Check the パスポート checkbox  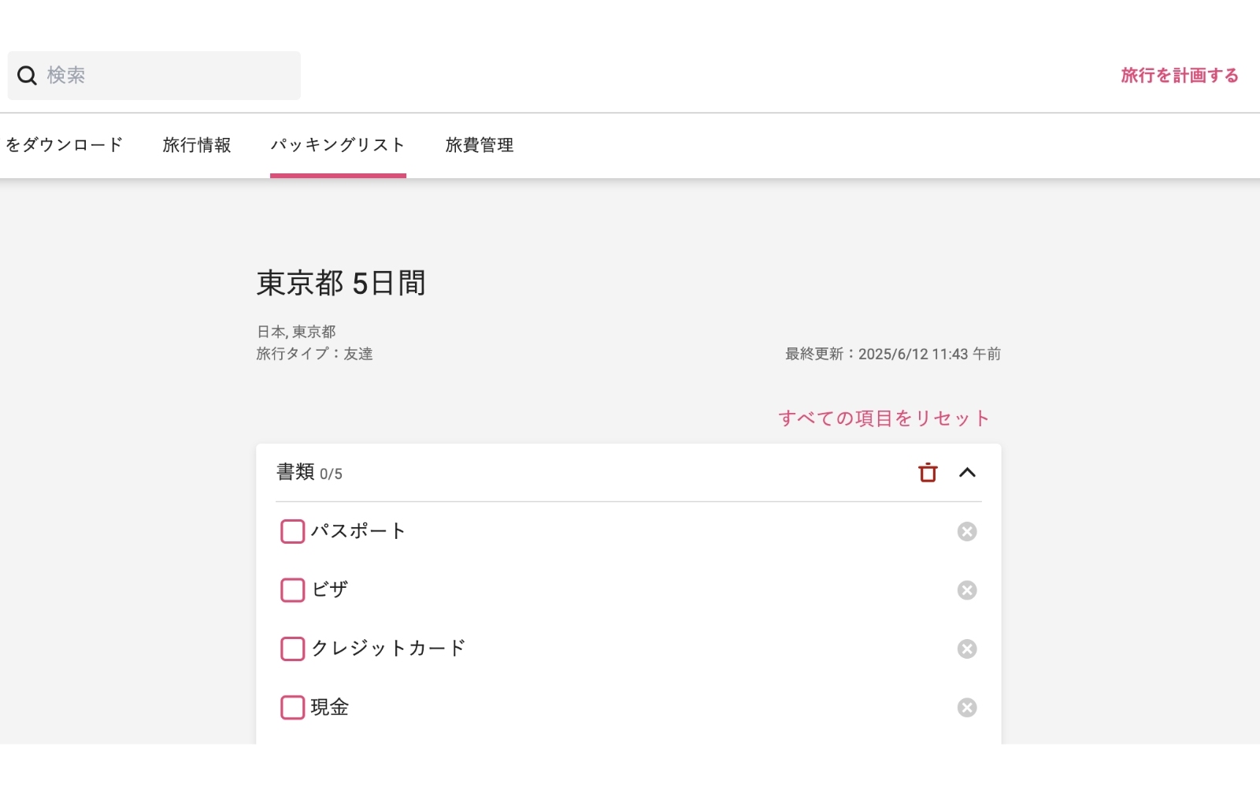pos(292,531)
